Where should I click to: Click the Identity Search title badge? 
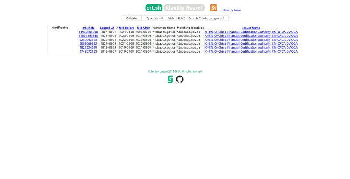[185, 8]
